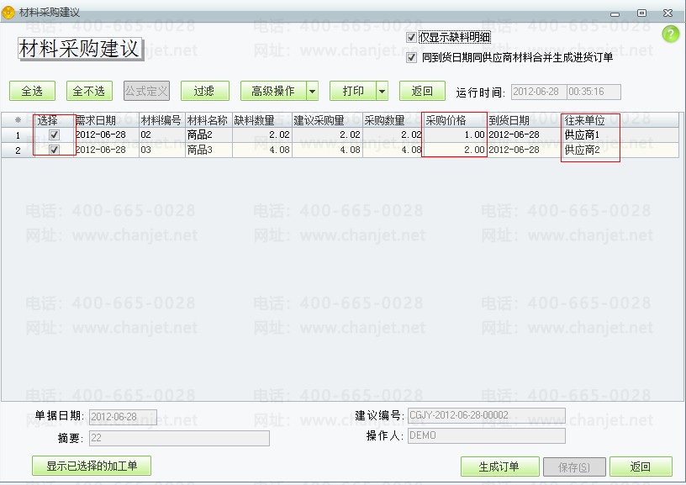Sort by 采购价格 column header
686x485 pixels.
(x=454, y=120)
